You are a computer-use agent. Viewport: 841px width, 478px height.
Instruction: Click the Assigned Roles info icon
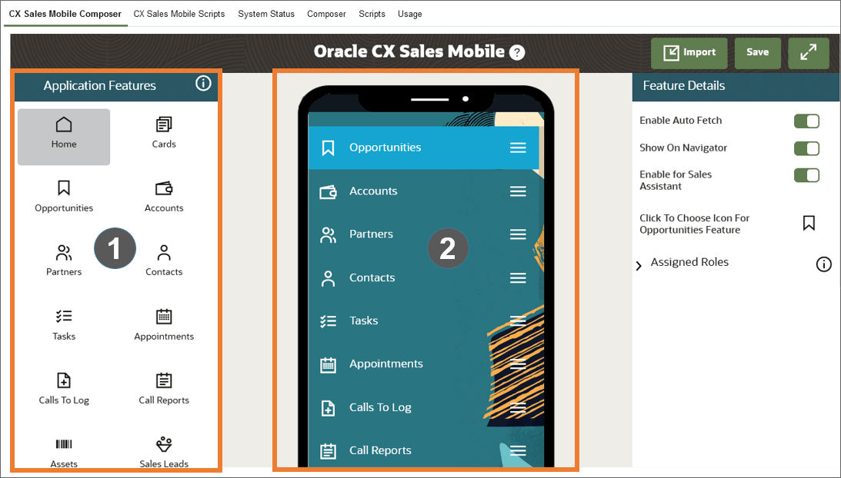(x=824, y=264)
